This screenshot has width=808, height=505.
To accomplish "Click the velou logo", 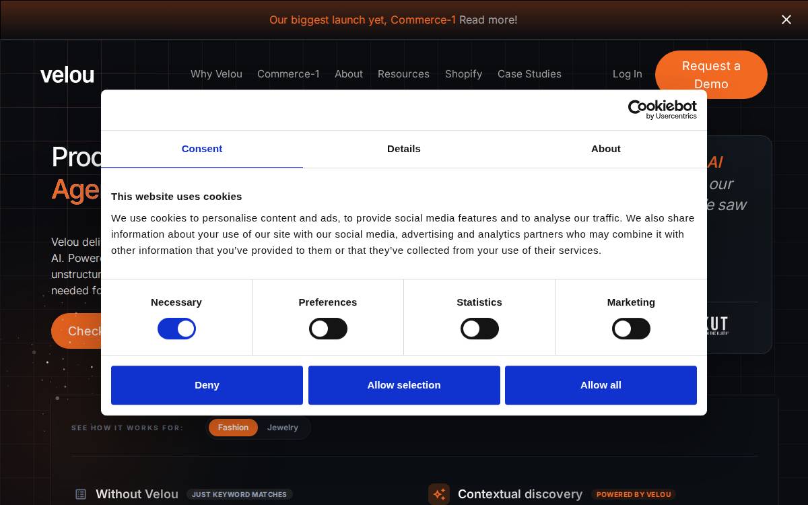I will (67, 75).
